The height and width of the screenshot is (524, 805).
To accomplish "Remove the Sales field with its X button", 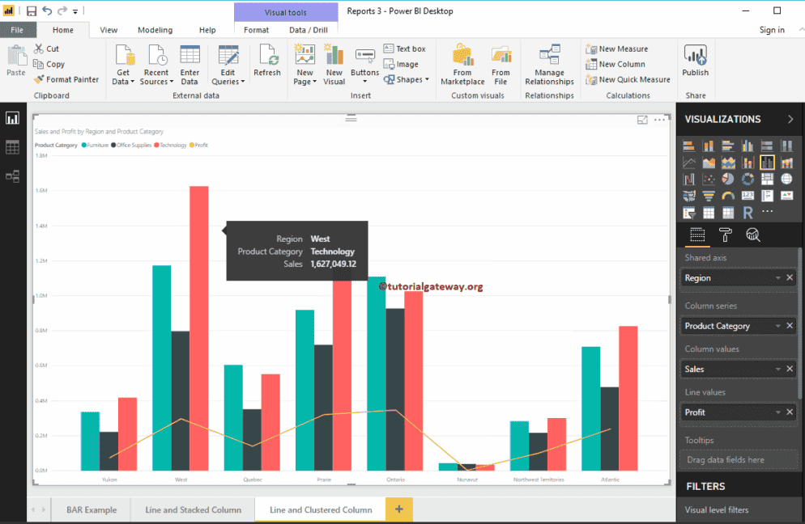I will [790, 369].
